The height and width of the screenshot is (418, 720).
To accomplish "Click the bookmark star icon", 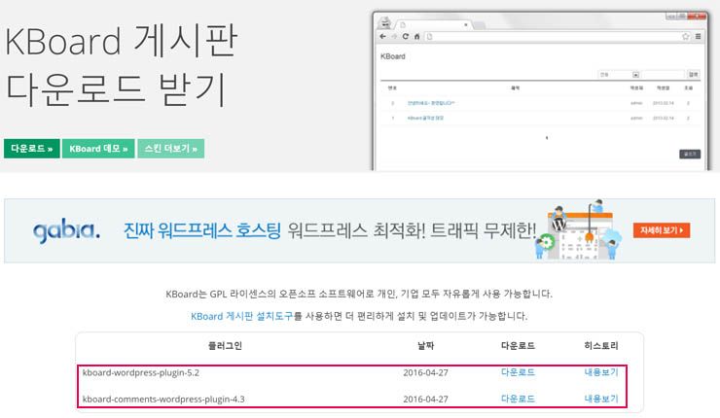I will tap(685, 36).
